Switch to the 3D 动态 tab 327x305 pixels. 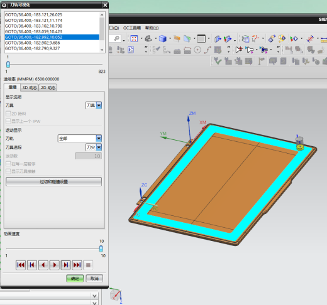coord(30,88)
